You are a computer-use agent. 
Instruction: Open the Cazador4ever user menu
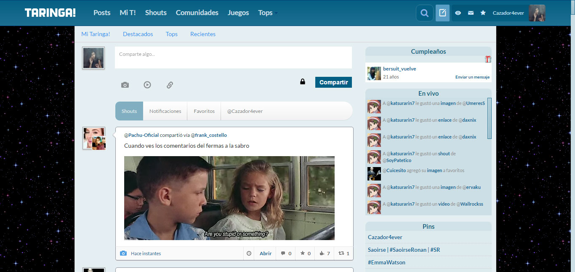[508, 13]
